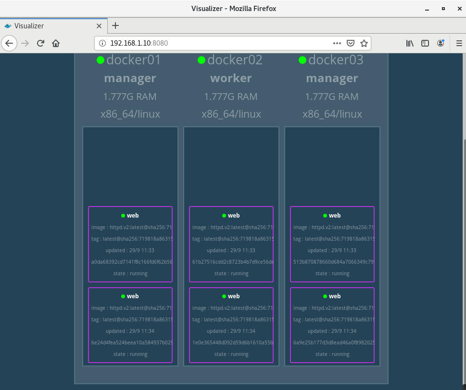Select the docker02 node name
Screen dimensions: 466x390
pyautogui.click(x=235, y=60)
